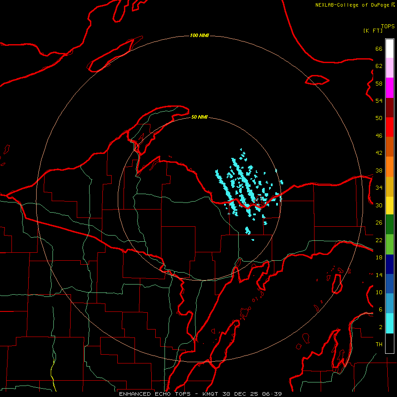Click the 50 NMI range ring label
The image size is (397, 397).
pyautogui.click(x=199, y=117)
